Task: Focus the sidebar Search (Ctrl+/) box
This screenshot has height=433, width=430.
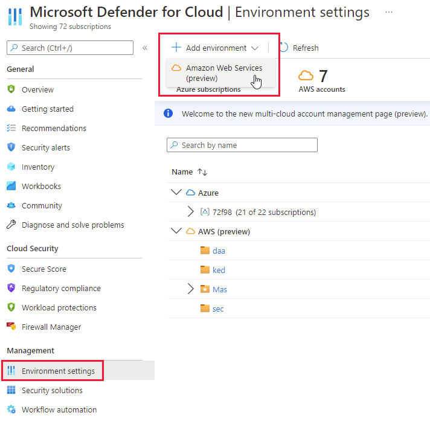Action: pos(70,48)
